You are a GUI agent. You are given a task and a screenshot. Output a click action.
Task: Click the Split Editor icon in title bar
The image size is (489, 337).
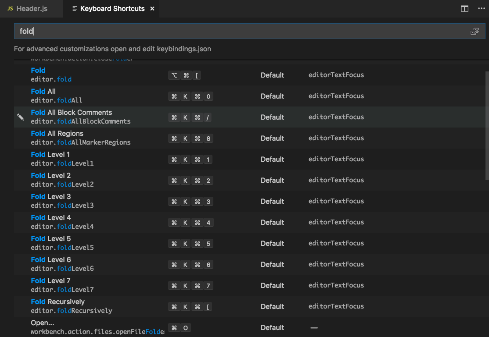464,8
